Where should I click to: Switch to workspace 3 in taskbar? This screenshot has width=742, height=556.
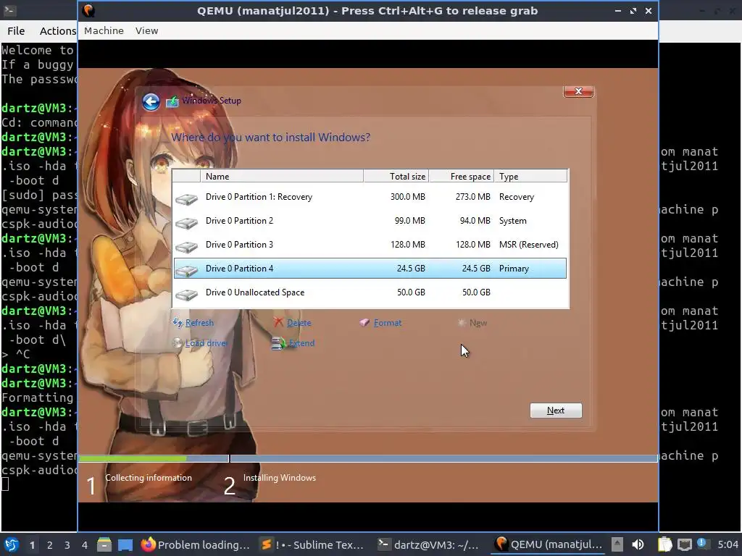[x=67, y=545]
